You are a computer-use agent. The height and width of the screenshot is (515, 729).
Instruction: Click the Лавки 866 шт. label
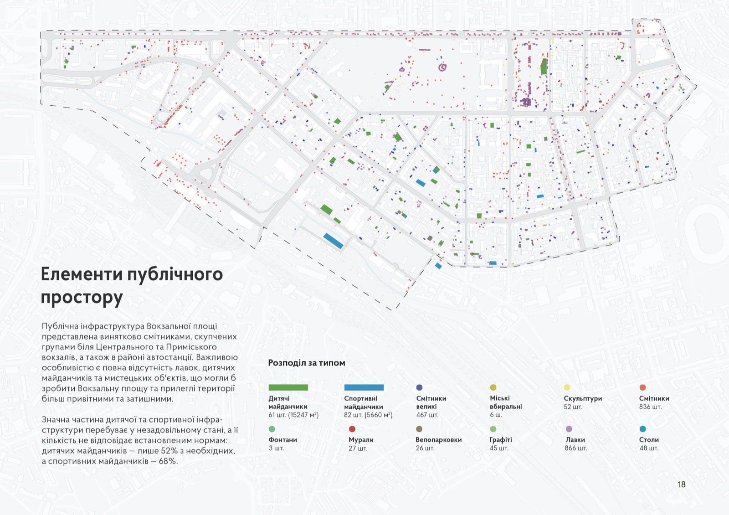(575, 444)
